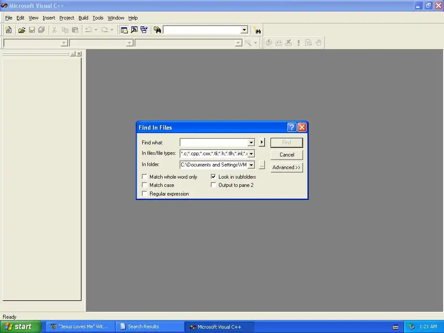
Task: Open the regular expression arrow beside Find what
Action: coord(262,142)
